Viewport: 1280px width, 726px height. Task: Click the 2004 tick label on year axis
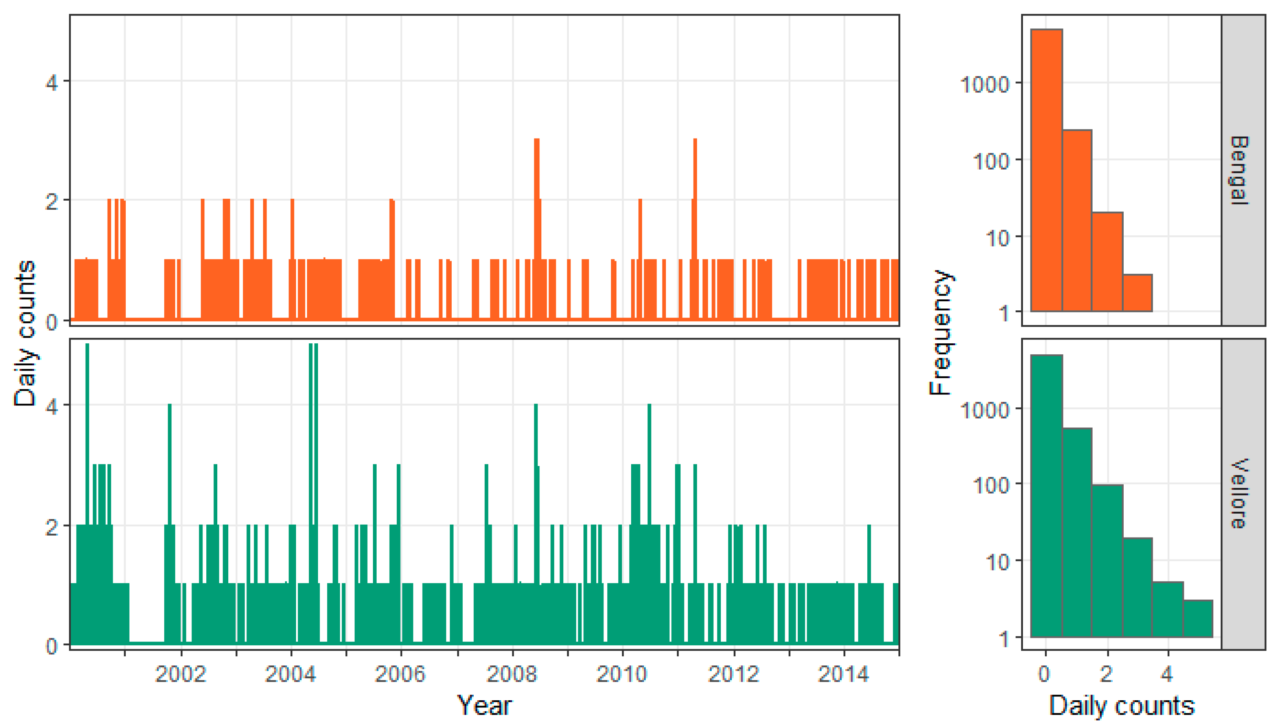coord(291,675)
